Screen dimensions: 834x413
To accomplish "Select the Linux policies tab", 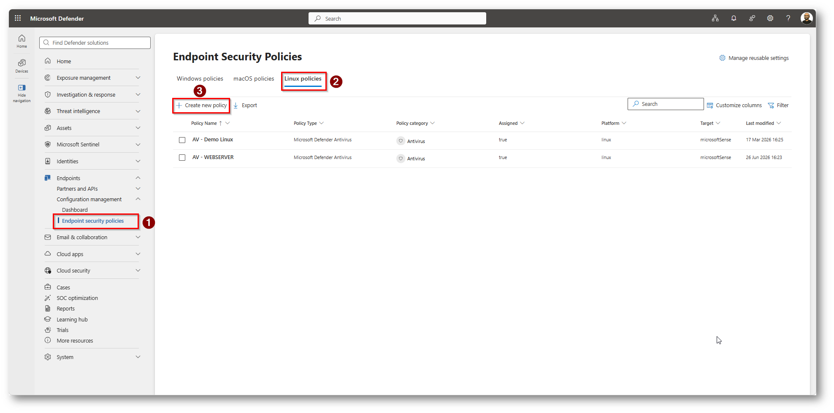I will point(303,79).
